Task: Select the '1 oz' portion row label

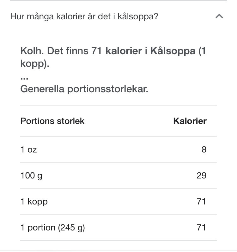Action: pos(29,150)
